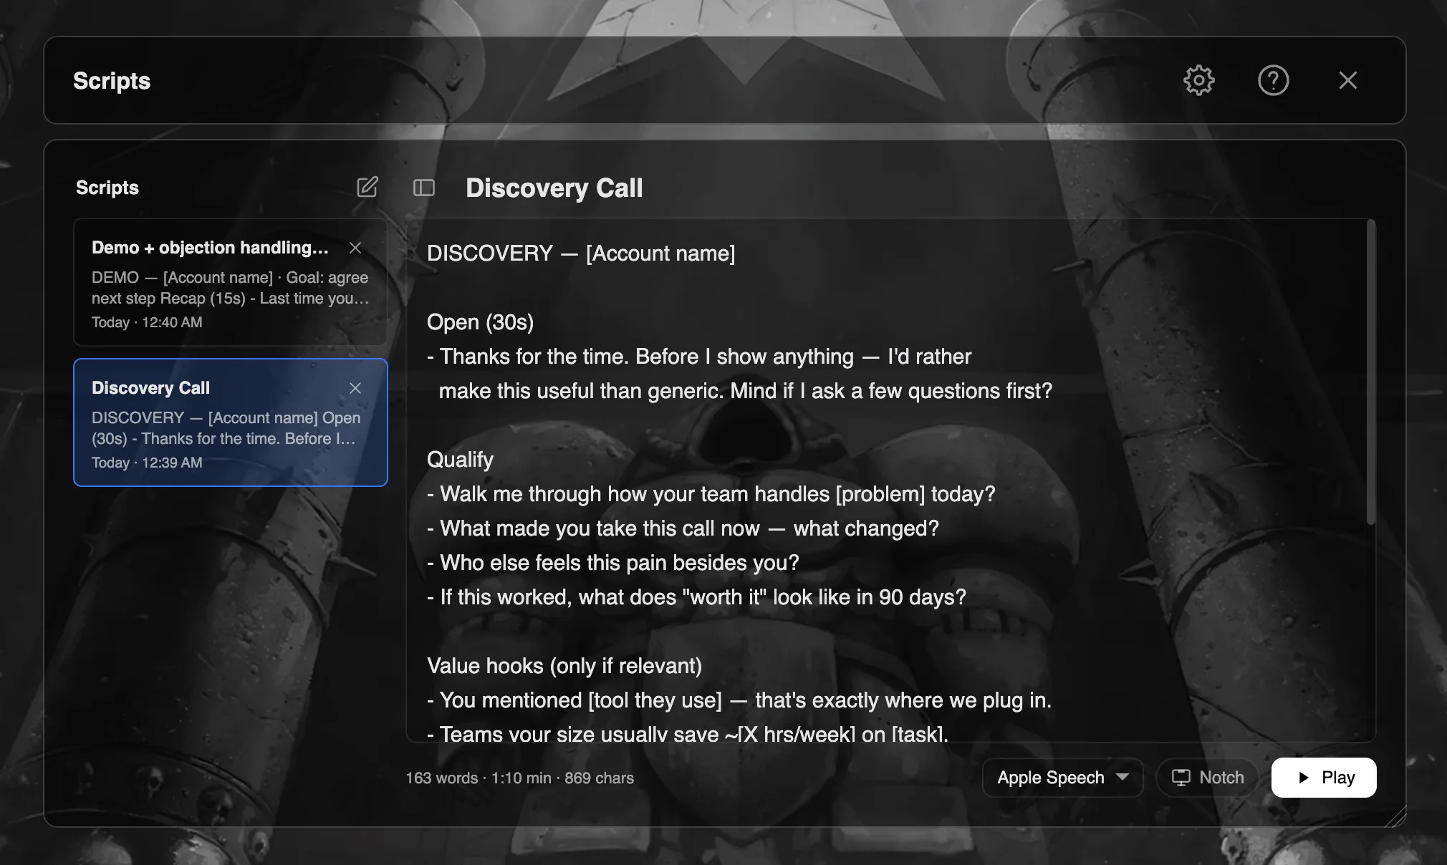Click in the line "DISCOVERY — [Account name]"
Viewport: 1447px width, 865px height.
pos(581,253)
